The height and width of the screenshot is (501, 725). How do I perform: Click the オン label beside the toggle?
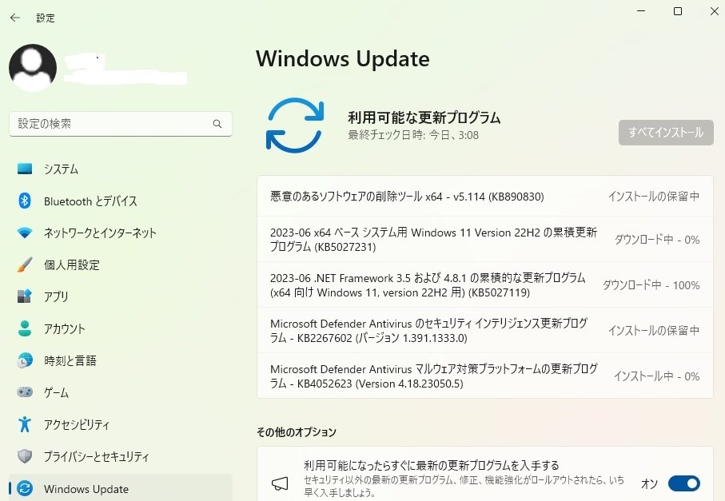click(649, 484)
